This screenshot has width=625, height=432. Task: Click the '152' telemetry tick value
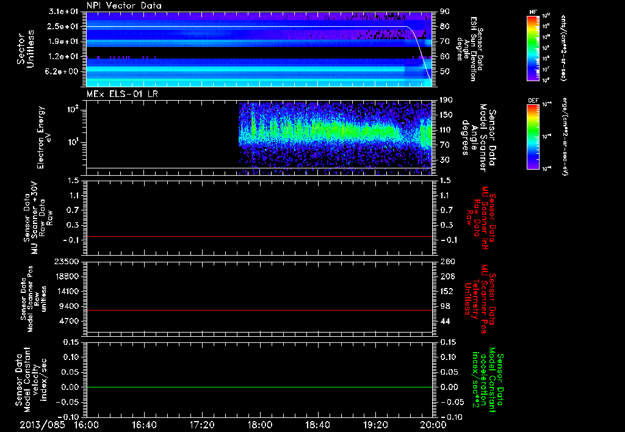point(447,291)
